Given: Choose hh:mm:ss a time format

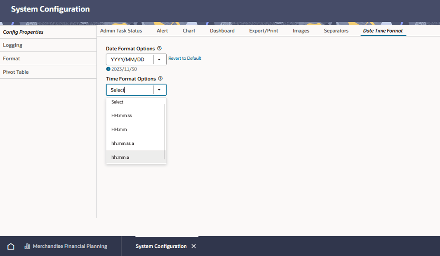Looking at the screenshot, I should [x=135, y=143].
